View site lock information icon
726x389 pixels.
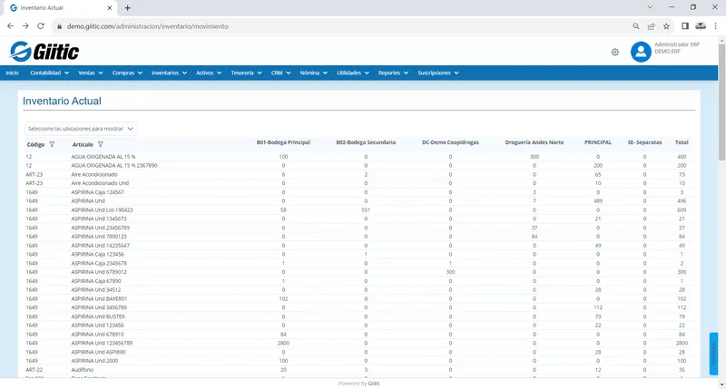click(59, 26)
